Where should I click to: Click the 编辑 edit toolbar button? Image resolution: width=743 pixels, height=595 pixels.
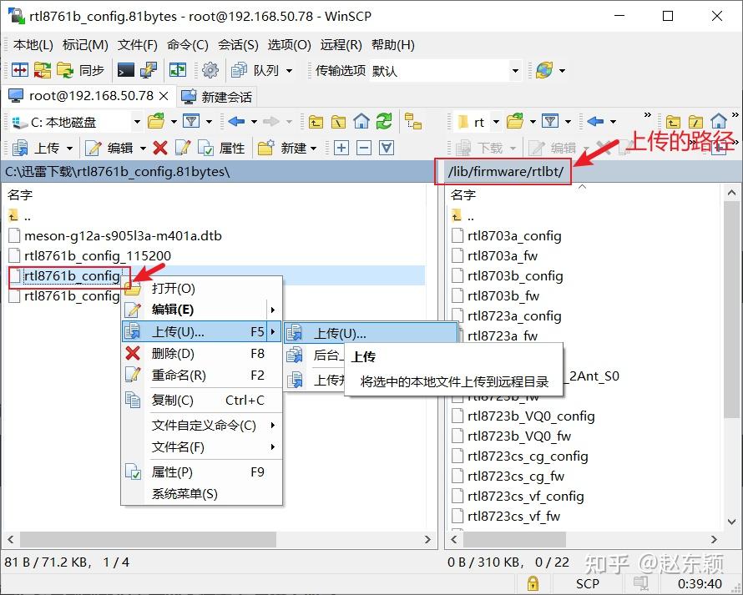pos(109,149)
